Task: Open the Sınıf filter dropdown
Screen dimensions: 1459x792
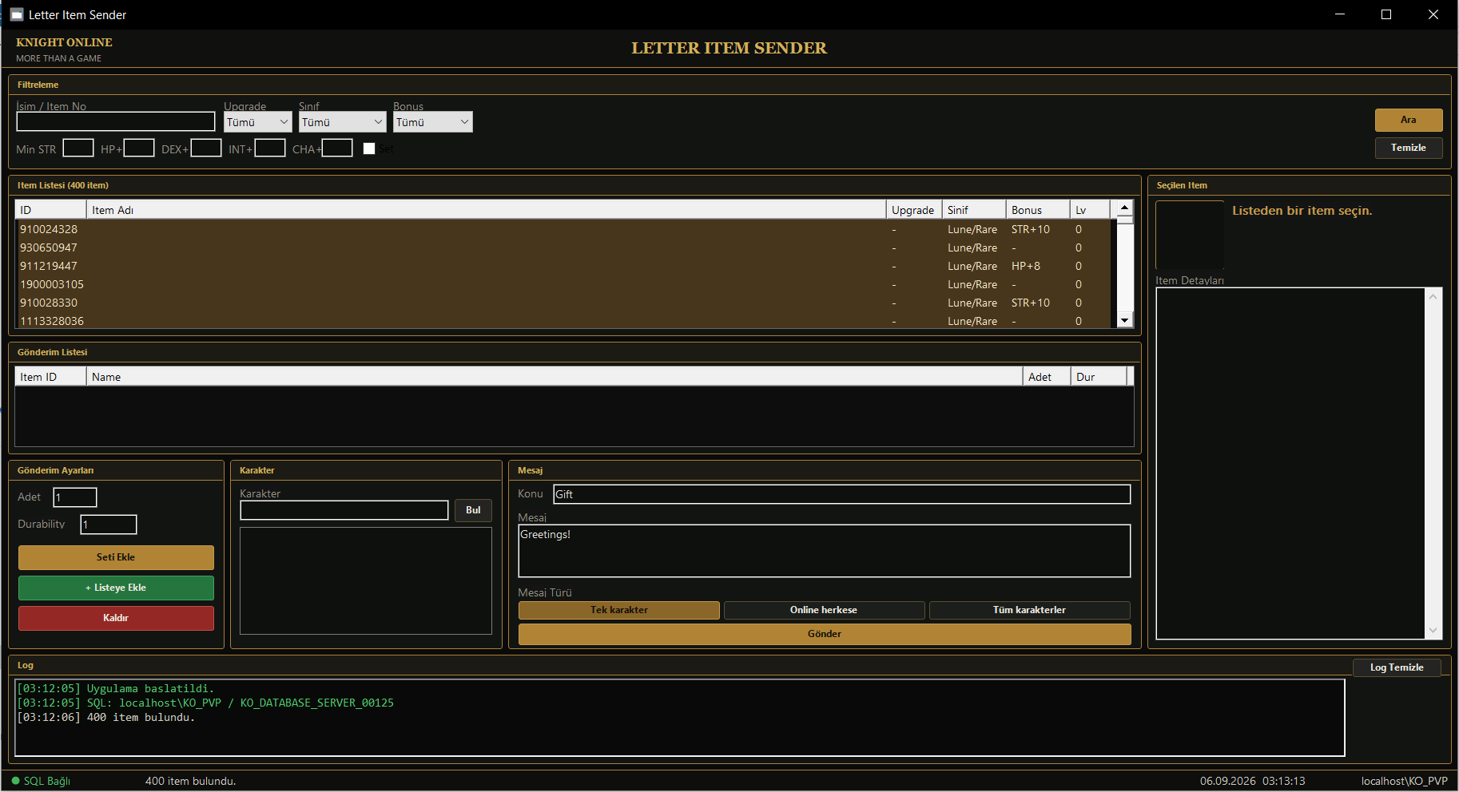Action: click(343, 121)
